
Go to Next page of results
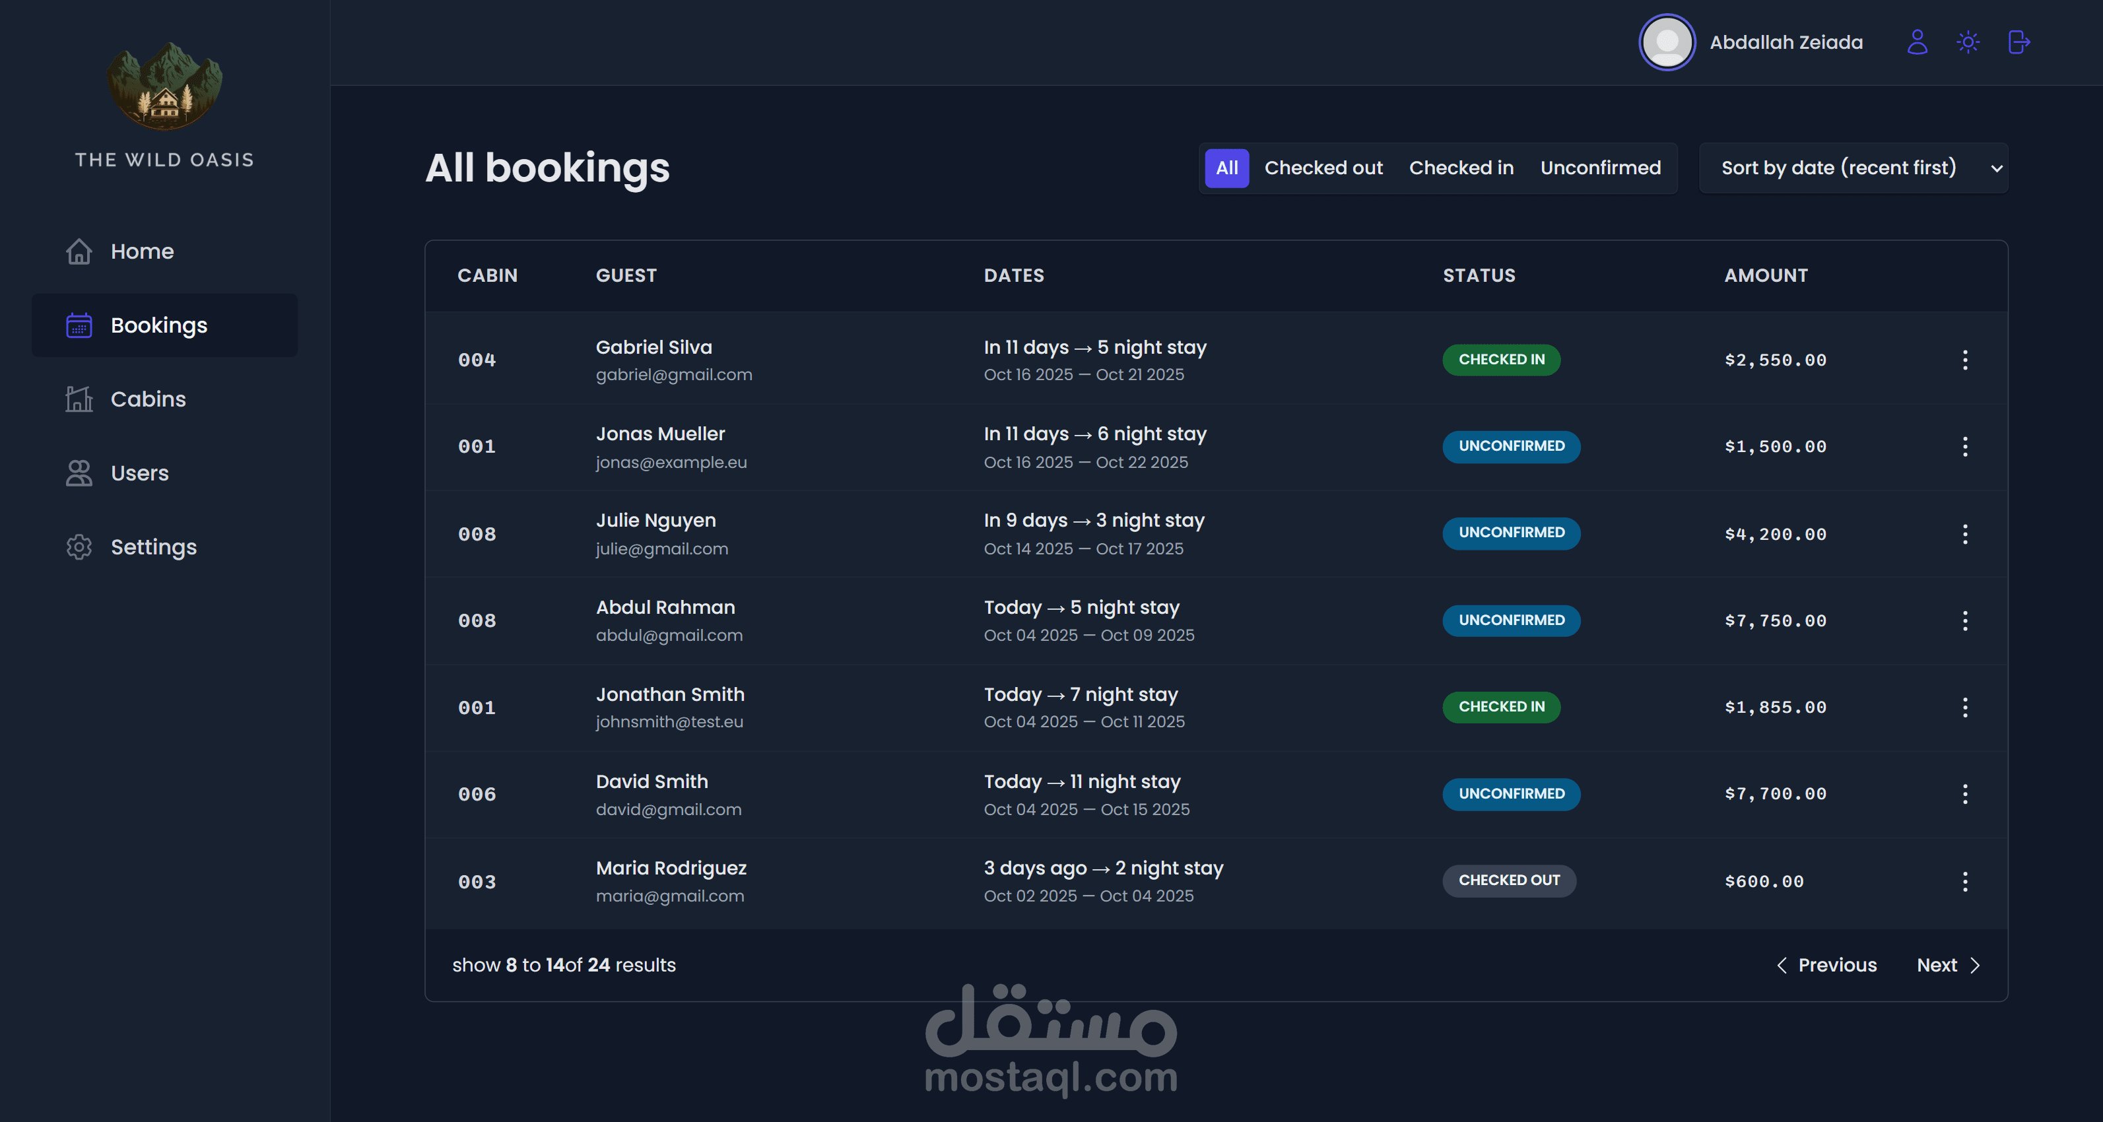pyautogui.click(x=1948, y=966)
